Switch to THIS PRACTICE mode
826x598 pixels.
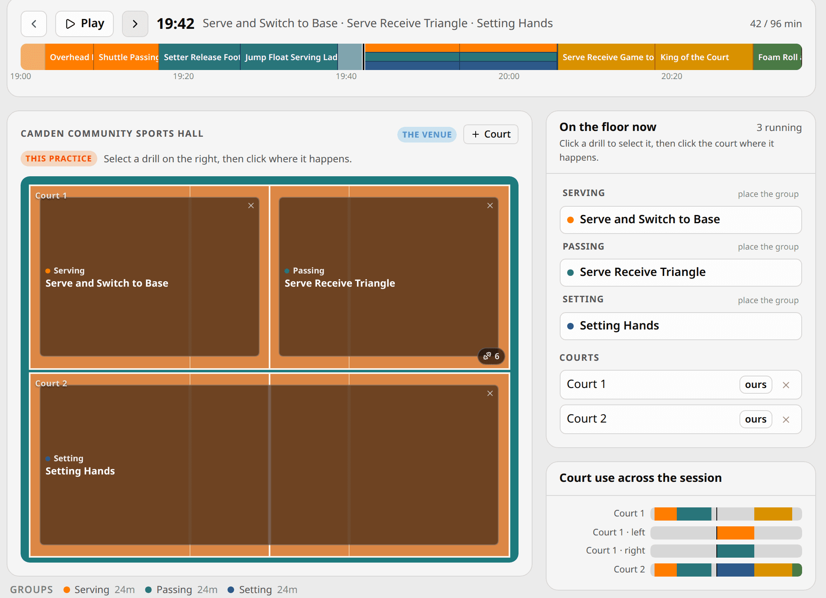pyautogui.click(x=59, y=159)
